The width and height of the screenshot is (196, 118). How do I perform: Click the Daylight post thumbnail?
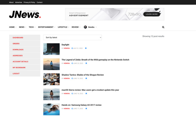pyautogui.click(x=51, y=49)
